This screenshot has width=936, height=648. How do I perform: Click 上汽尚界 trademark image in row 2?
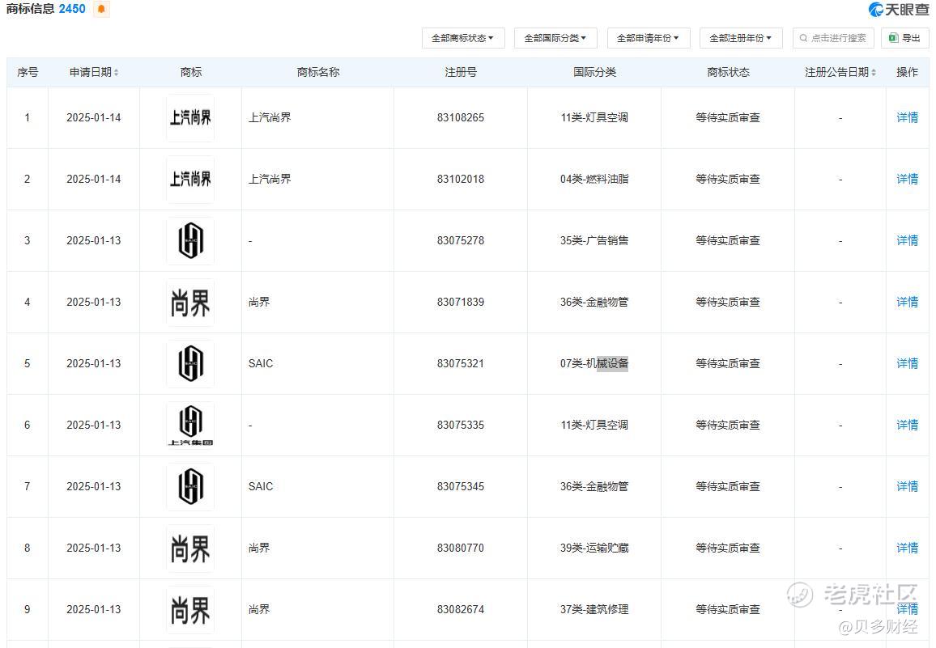point(190,180)
